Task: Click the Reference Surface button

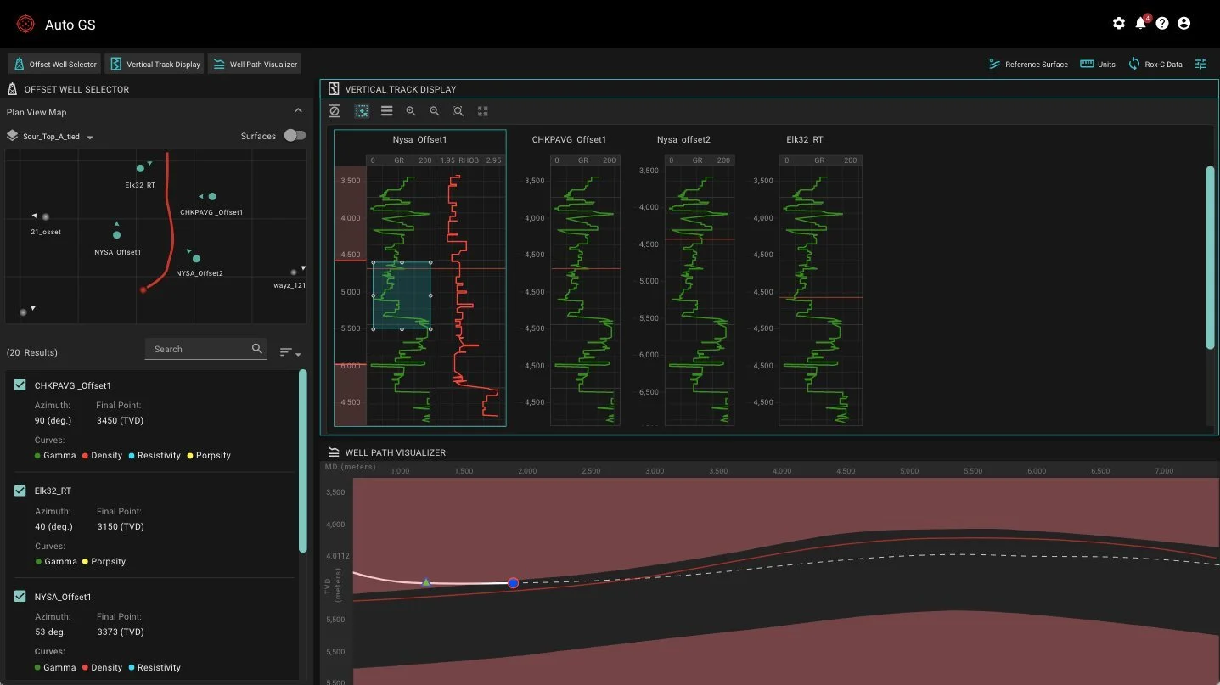Action: pyautogui.click(x=1028, y=64)
